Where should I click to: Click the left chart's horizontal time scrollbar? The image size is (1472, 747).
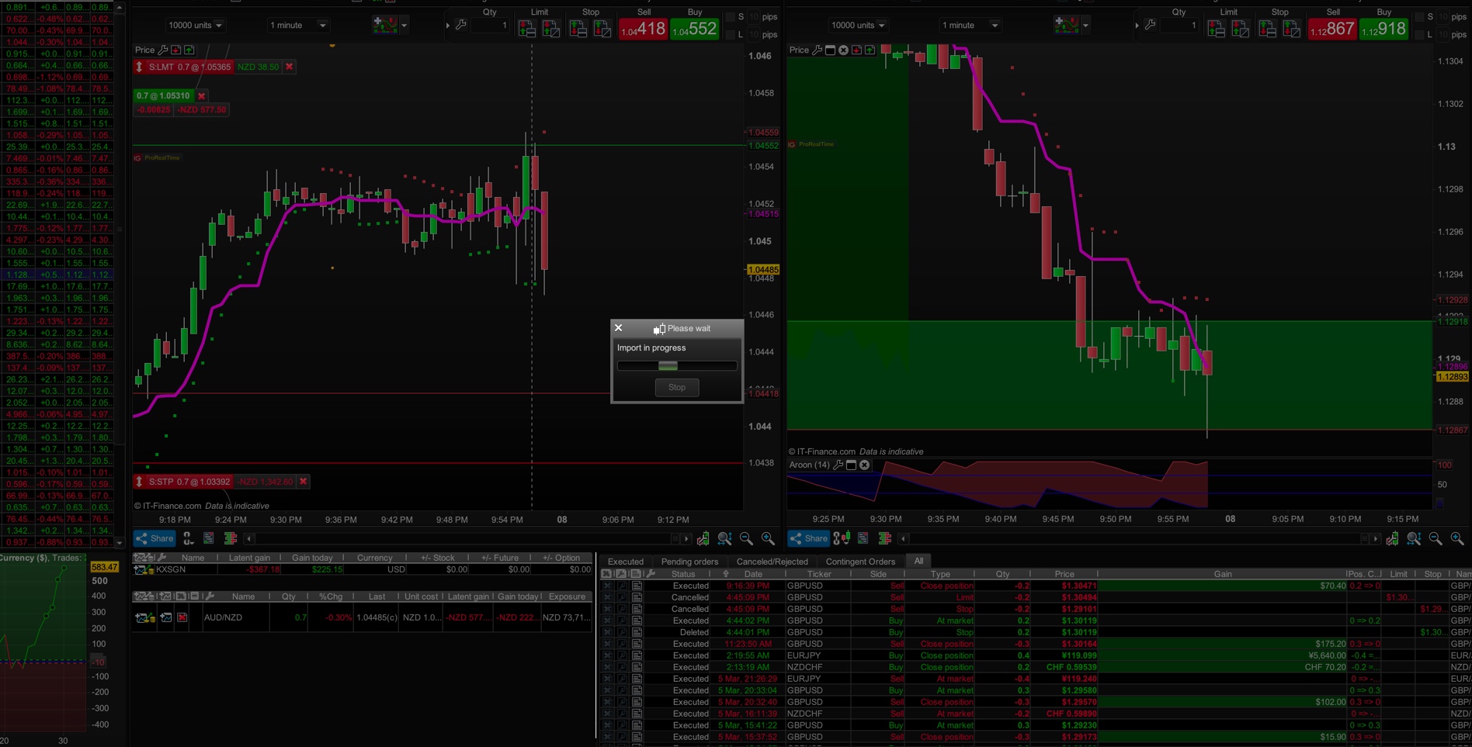[x=467, y=538]
